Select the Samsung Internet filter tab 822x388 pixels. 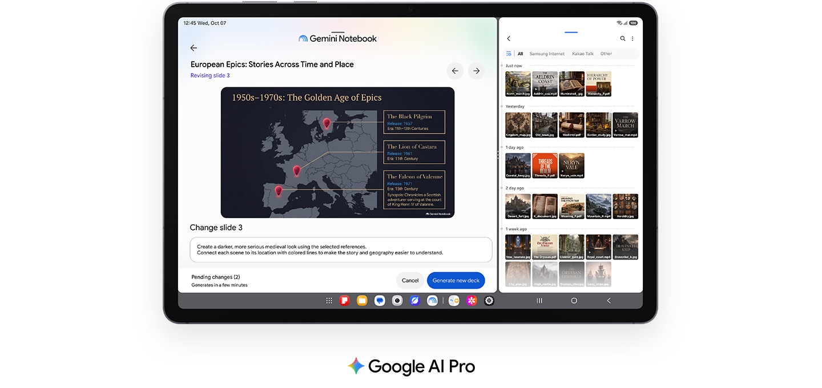547,54
